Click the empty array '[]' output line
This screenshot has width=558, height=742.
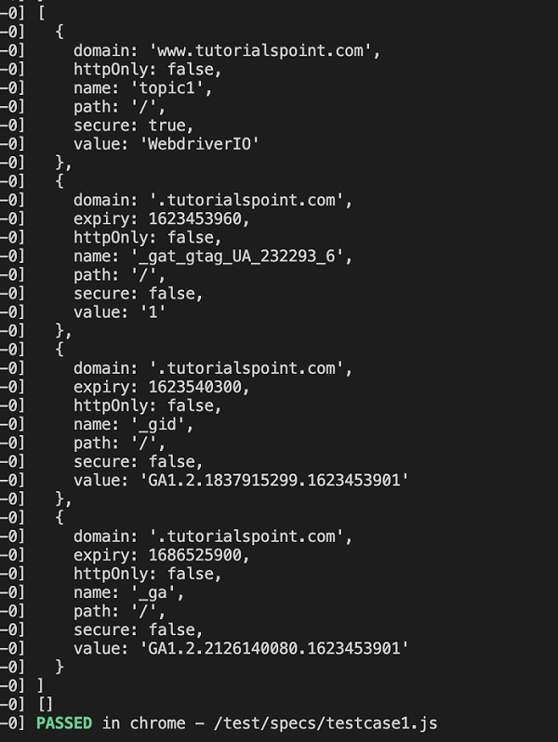coord(44,703)
